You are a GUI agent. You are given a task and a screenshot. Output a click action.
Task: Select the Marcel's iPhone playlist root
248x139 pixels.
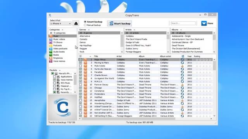coord(65,74)
